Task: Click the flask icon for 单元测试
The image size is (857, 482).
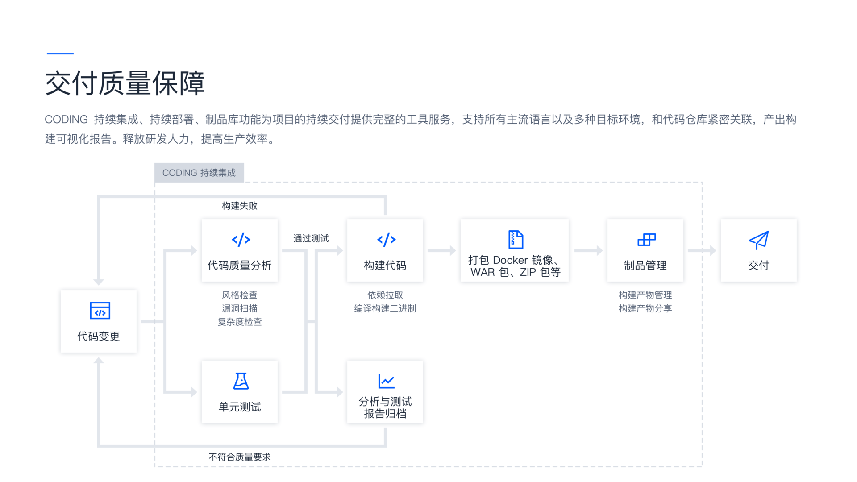Action: tap(239, 381)
